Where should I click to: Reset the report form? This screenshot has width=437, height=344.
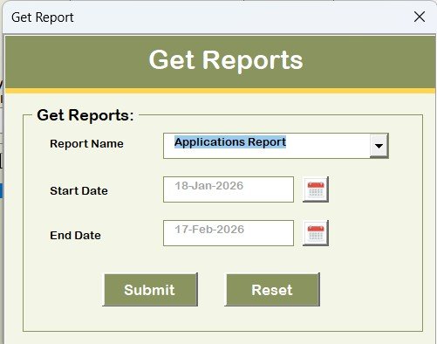[x=272, y=290]
